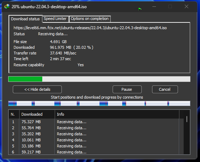The width and height of the screenshot is (200, 162).
Task: Click the Info column header
Action: [x=117, y=114]
